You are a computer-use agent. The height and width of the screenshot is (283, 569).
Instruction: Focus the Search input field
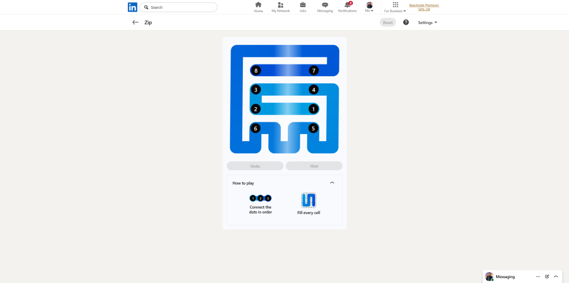click(178, 7)
